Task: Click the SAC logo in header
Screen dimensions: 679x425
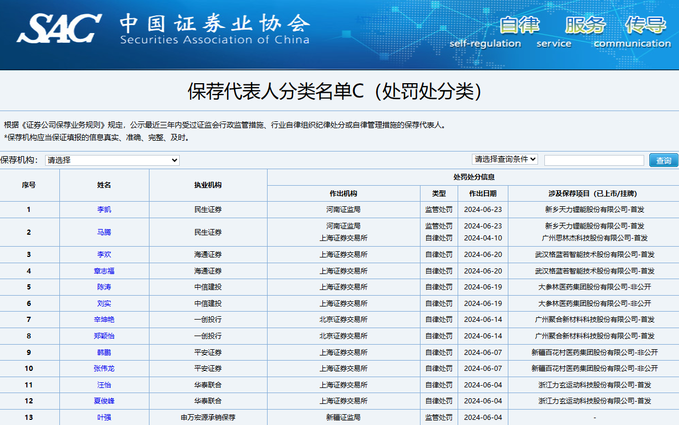Action: (60, 27)
